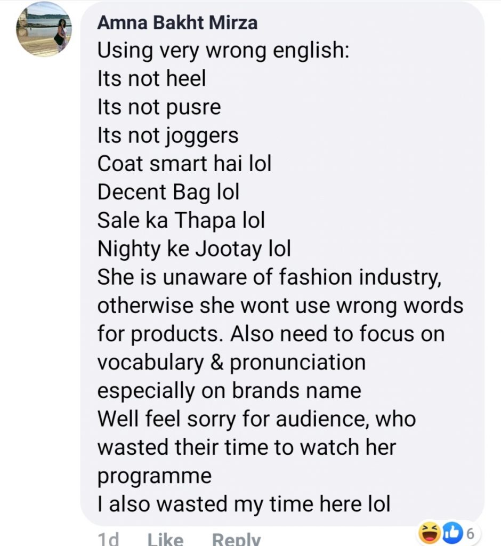Click the 'Using very wrong english:' line
The width and height of the screenshot is (501, 546).
coord(223,51)
